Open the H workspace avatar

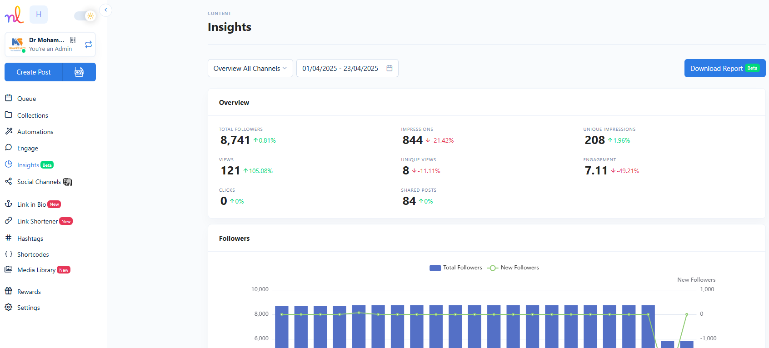pos(39,15)
